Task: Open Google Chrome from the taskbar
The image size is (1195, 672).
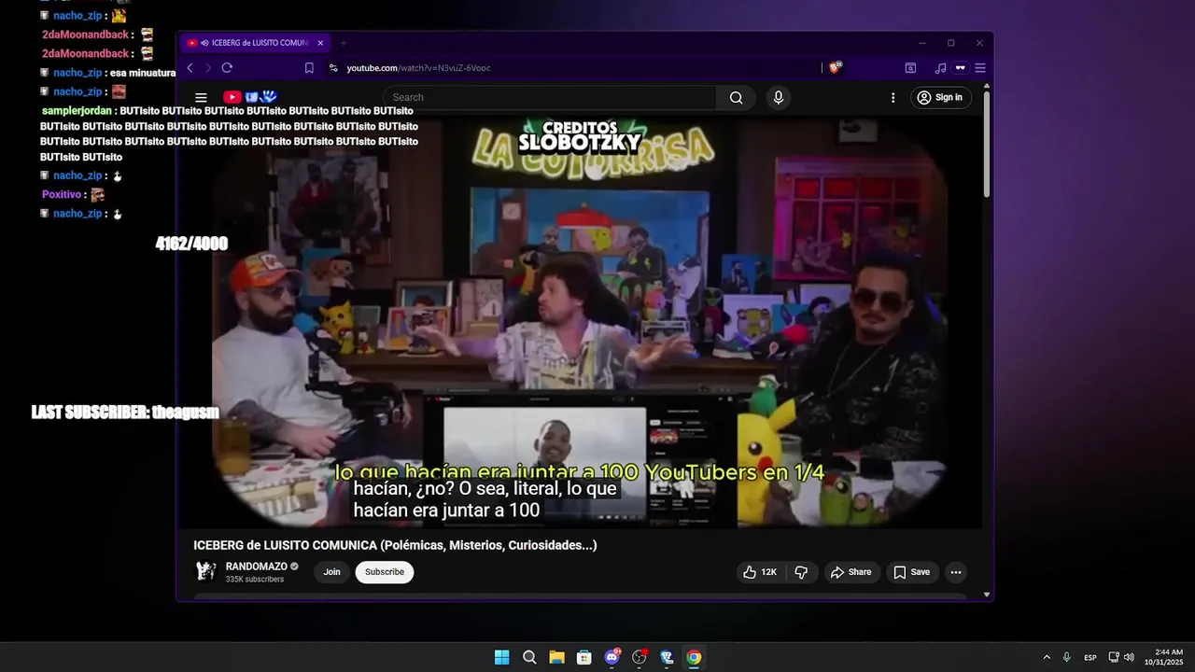Action: tap(694, 657)
